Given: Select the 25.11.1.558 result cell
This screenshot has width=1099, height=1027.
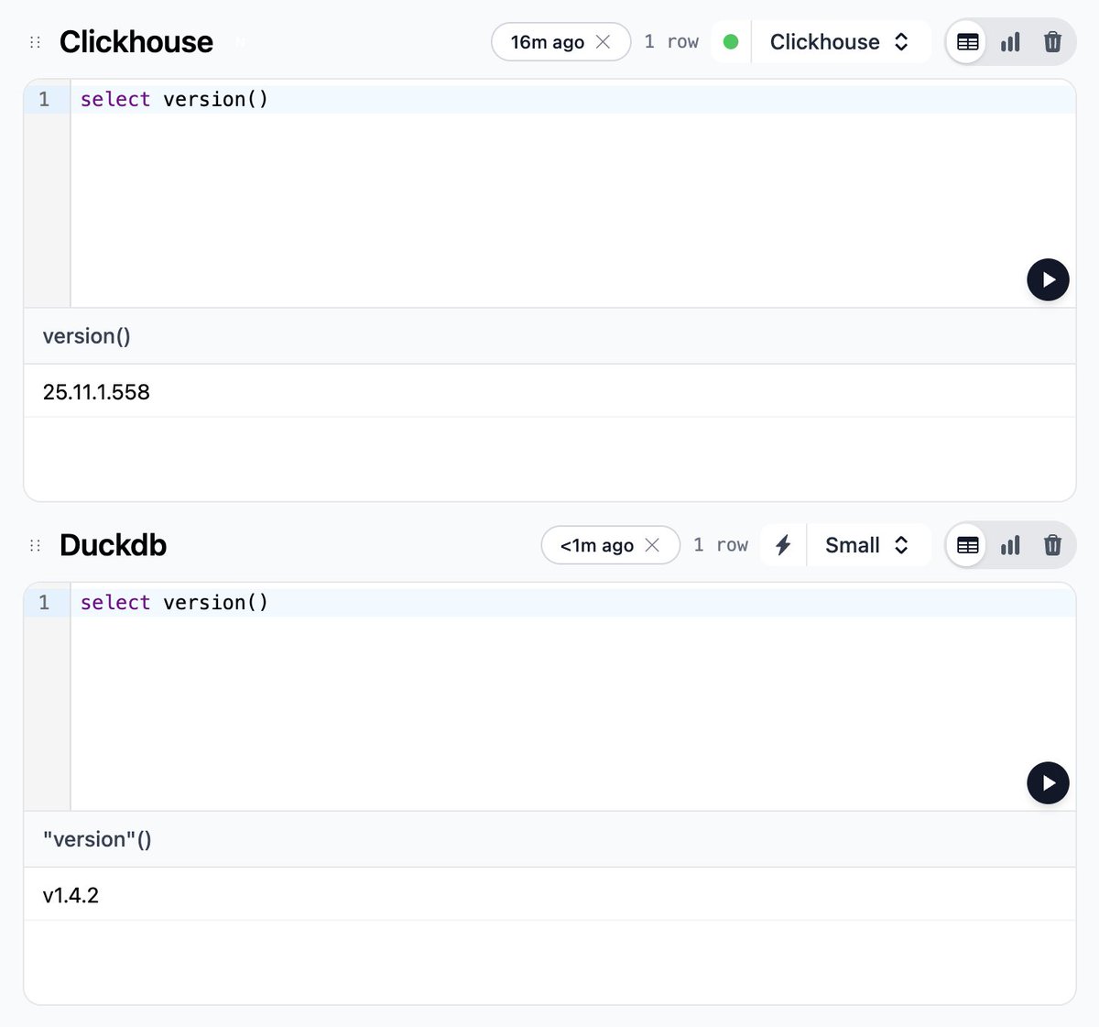Looking at the screenshot, I should pos(549,391).
